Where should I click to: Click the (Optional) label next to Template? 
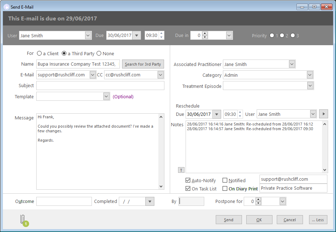coord(123,96)
